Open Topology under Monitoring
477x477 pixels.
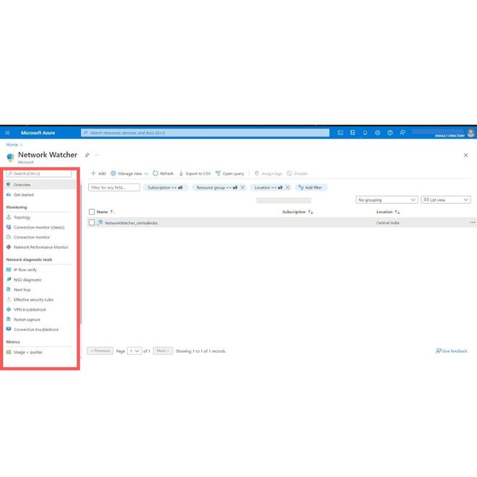(22, 218)
